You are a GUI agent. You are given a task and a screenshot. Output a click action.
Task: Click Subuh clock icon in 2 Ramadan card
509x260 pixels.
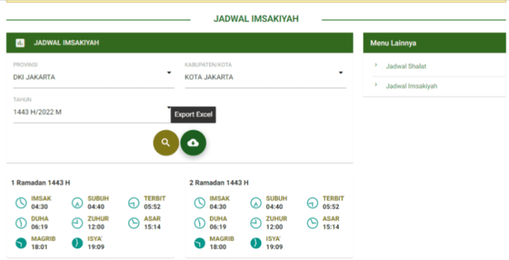(x=256, y=203)
